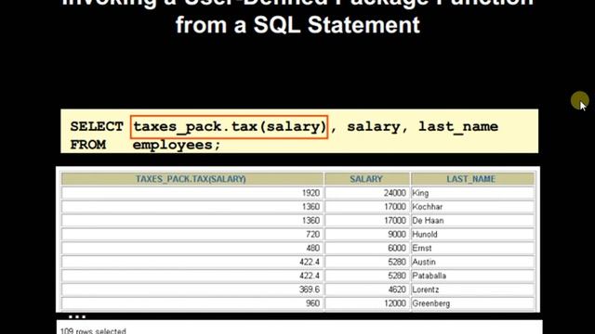Select tax value 1360 in De Haan's row
This screenshot has width=595, height=334.
coord(311,221)
